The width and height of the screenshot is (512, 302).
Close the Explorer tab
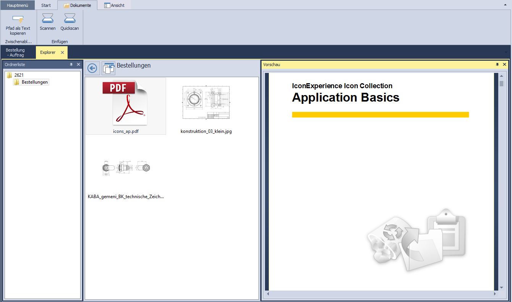[x=62, y=52]
